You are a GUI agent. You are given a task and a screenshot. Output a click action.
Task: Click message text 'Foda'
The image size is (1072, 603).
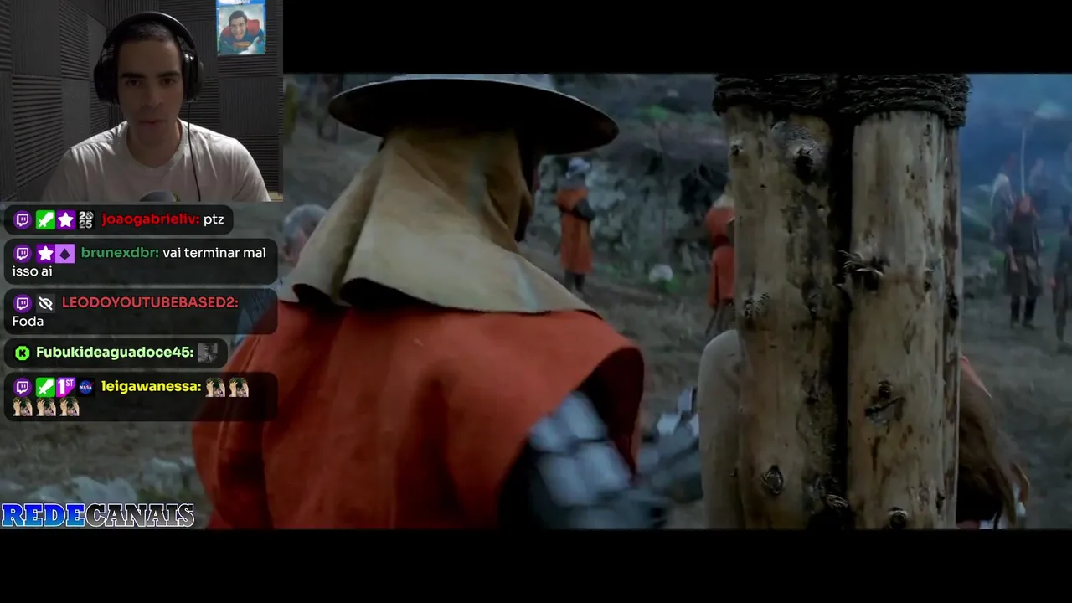[28, 322]
